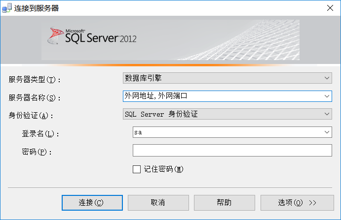This screenshot has height=220, width=341.
Task: Click the server icon in the title bar
Action: (7, 7)
